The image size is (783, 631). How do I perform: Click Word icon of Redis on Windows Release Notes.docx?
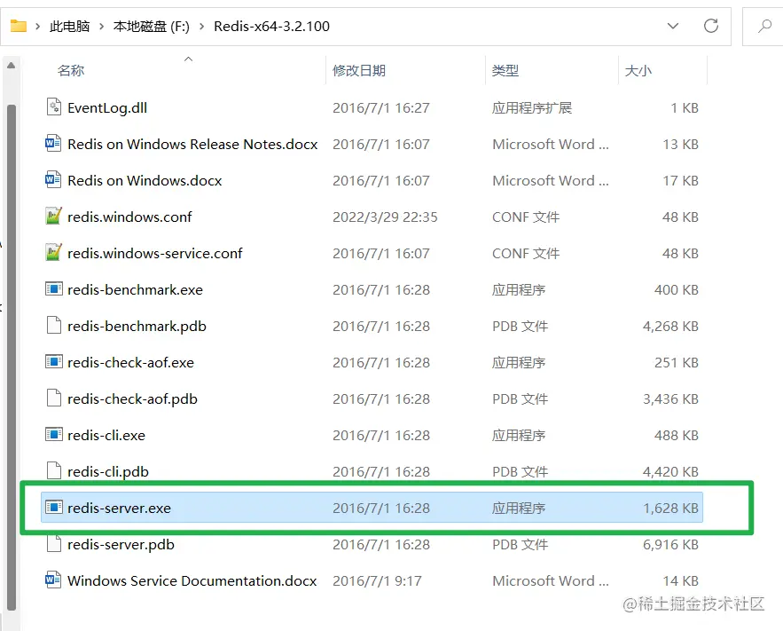click(x=53, y=144)
